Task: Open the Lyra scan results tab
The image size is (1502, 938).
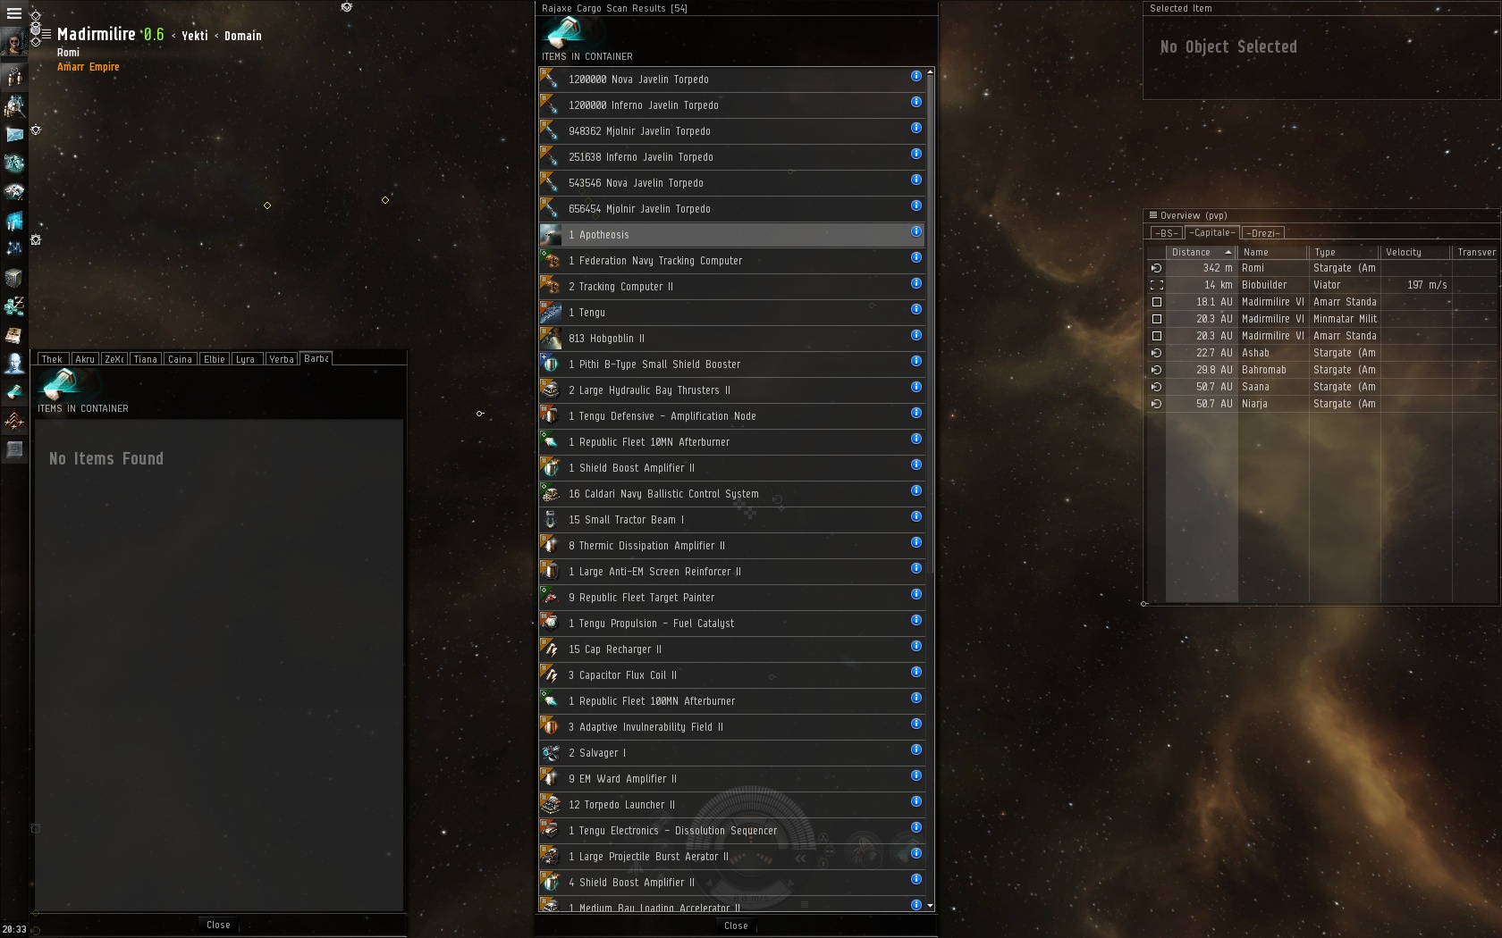Action: (x=246, y=359)
